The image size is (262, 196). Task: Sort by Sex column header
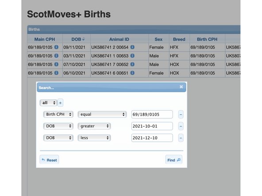158,39
